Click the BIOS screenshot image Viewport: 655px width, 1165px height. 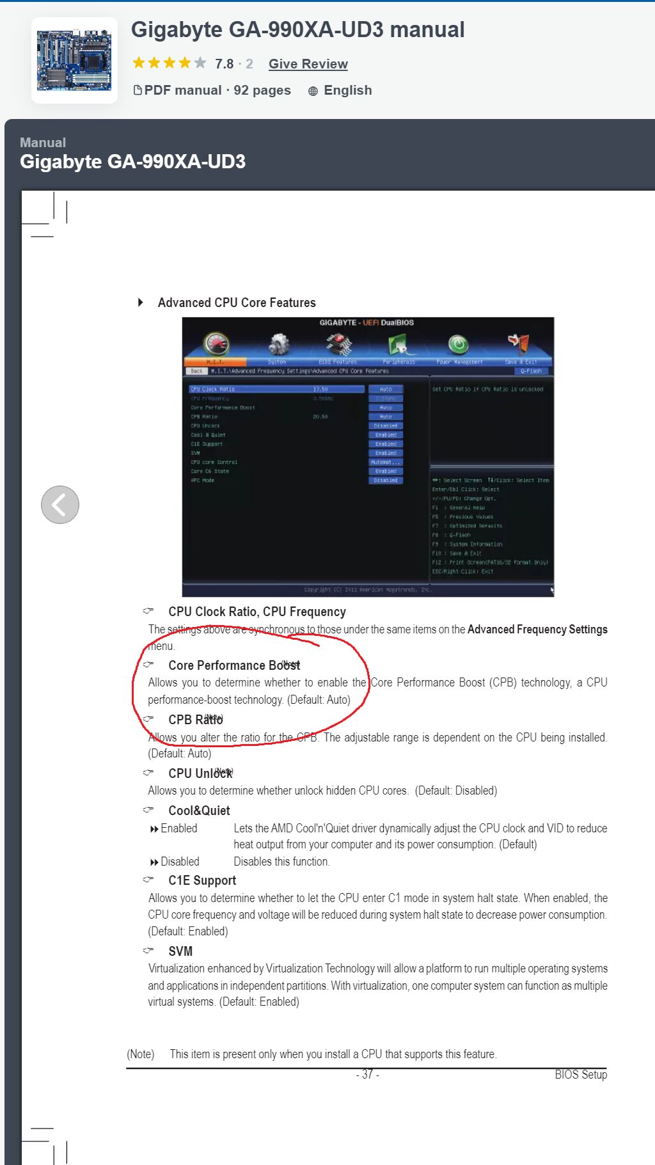368,457
